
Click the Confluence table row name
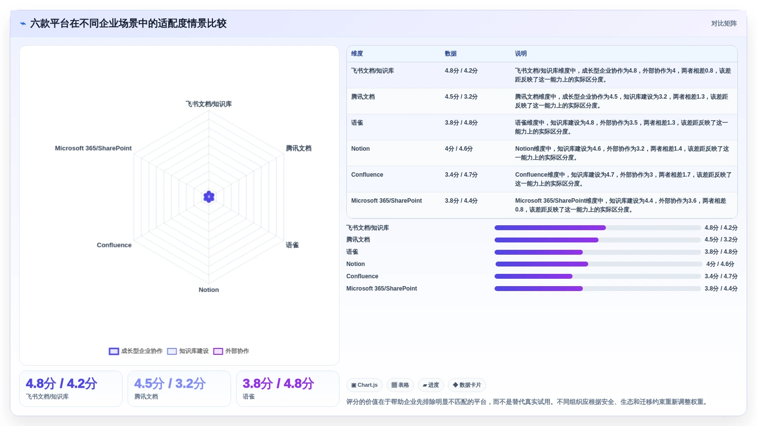[367, 175]
